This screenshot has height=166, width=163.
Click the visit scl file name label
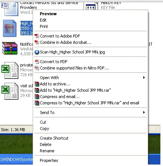coord(26,86)
